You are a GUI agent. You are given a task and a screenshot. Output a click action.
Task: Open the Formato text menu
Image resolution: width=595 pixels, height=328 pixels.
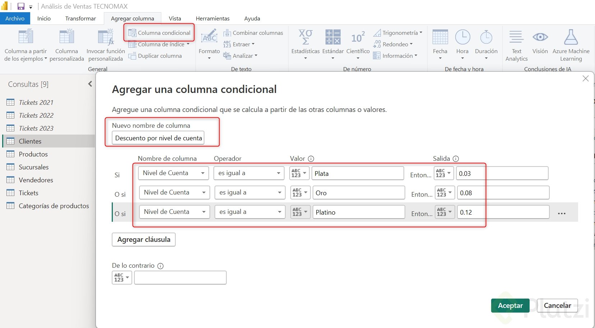click(209, 44)
